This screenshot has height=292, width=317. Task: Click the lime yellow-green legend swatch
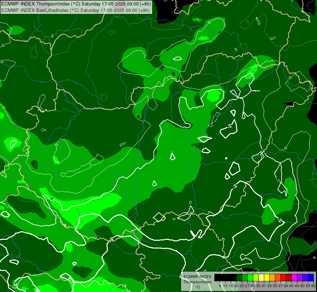256,277
